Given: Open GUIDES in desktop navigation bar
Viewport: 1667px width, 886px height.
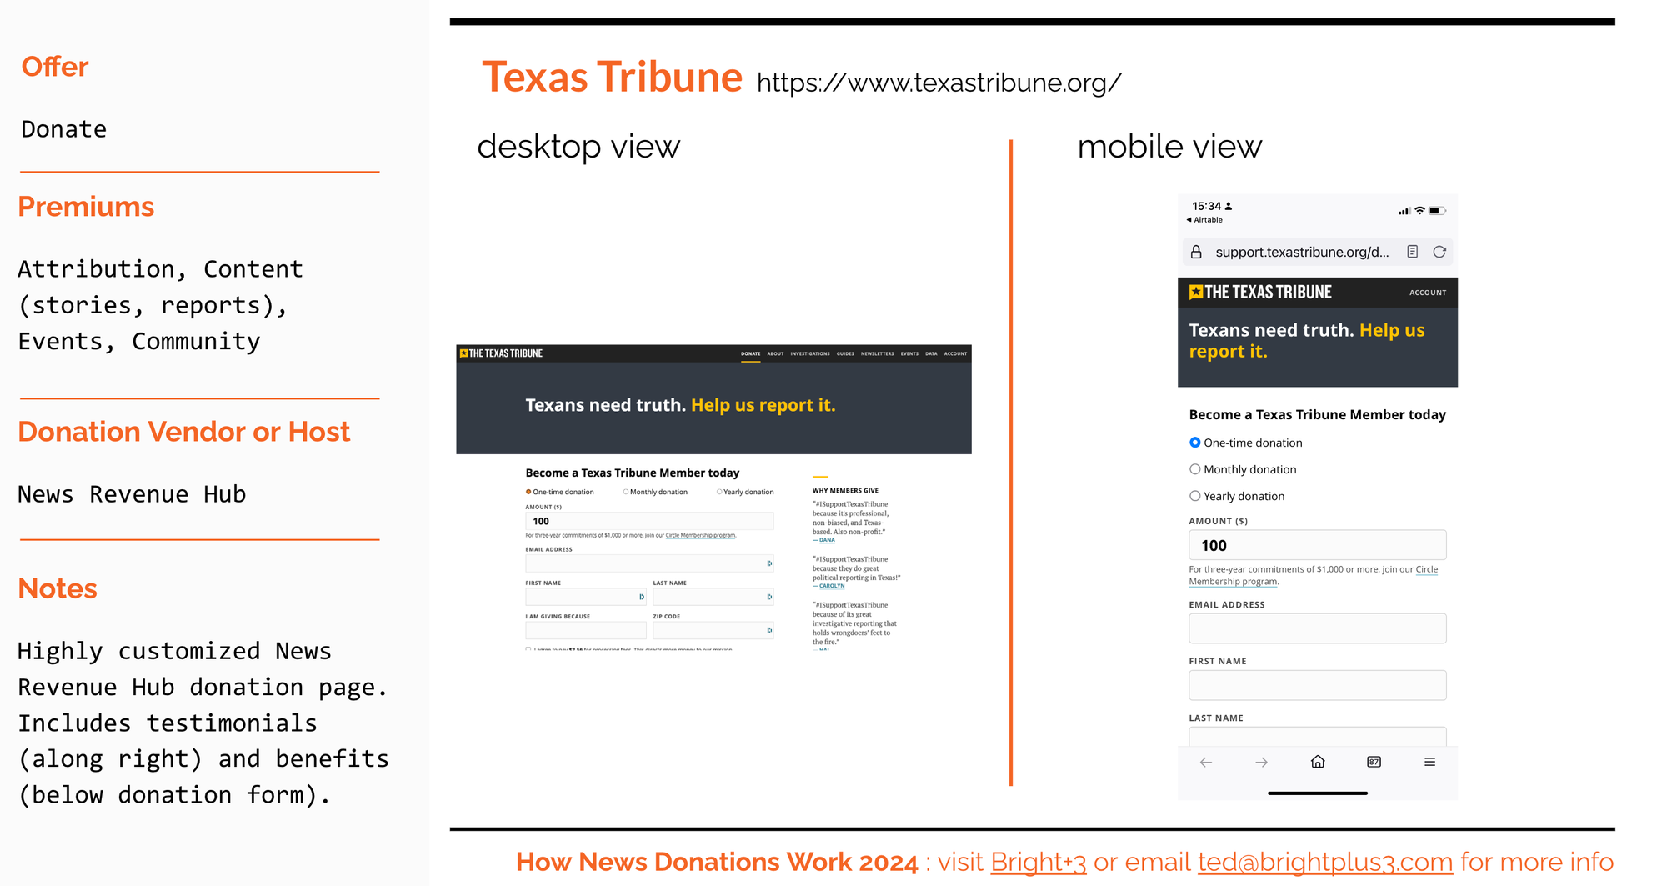Looking at the screenshot, I should 845,353.
